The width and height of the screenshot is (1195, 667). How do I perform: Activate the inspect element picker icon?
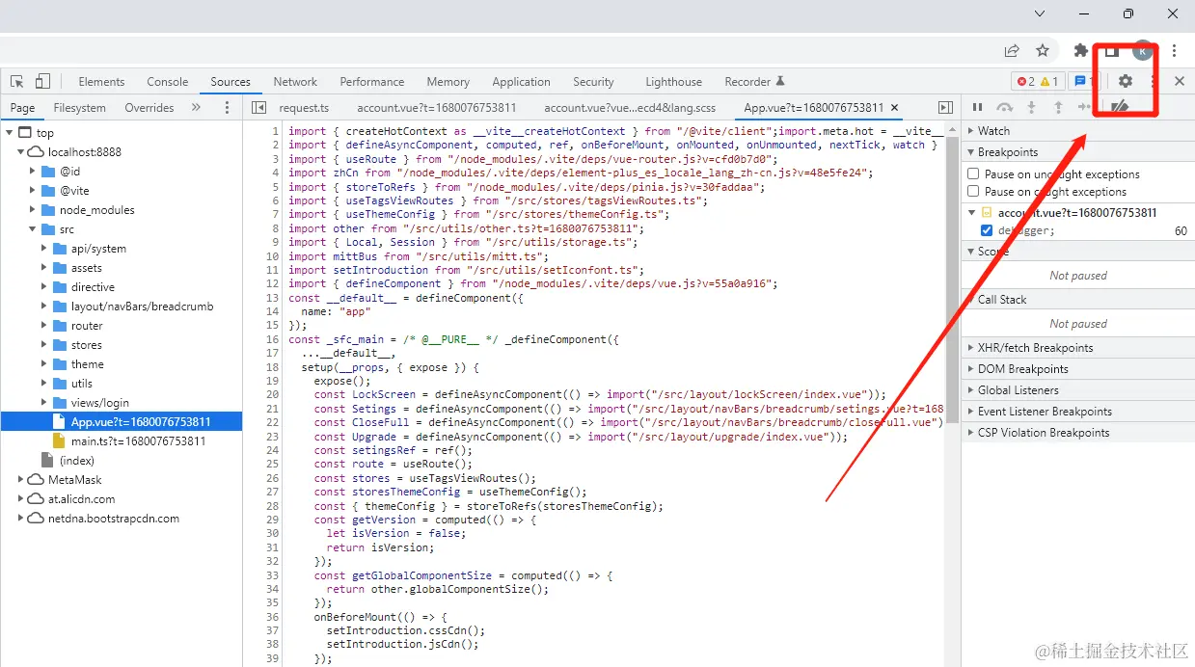[x=17, y=82]
